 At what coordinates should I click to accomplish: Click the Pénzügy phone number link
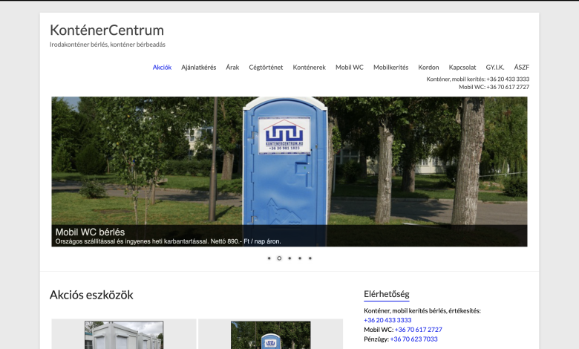tap(413, 339)
